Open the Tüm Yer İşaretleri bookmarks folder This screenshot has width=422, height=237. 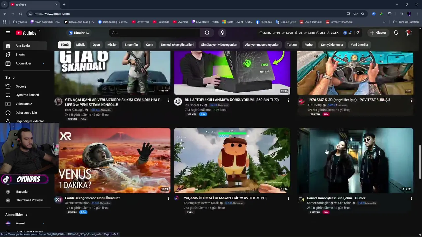[x=406, y=22]
